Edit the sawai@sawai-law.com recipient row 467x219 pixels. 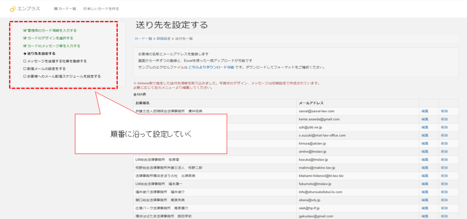[425, 111]
